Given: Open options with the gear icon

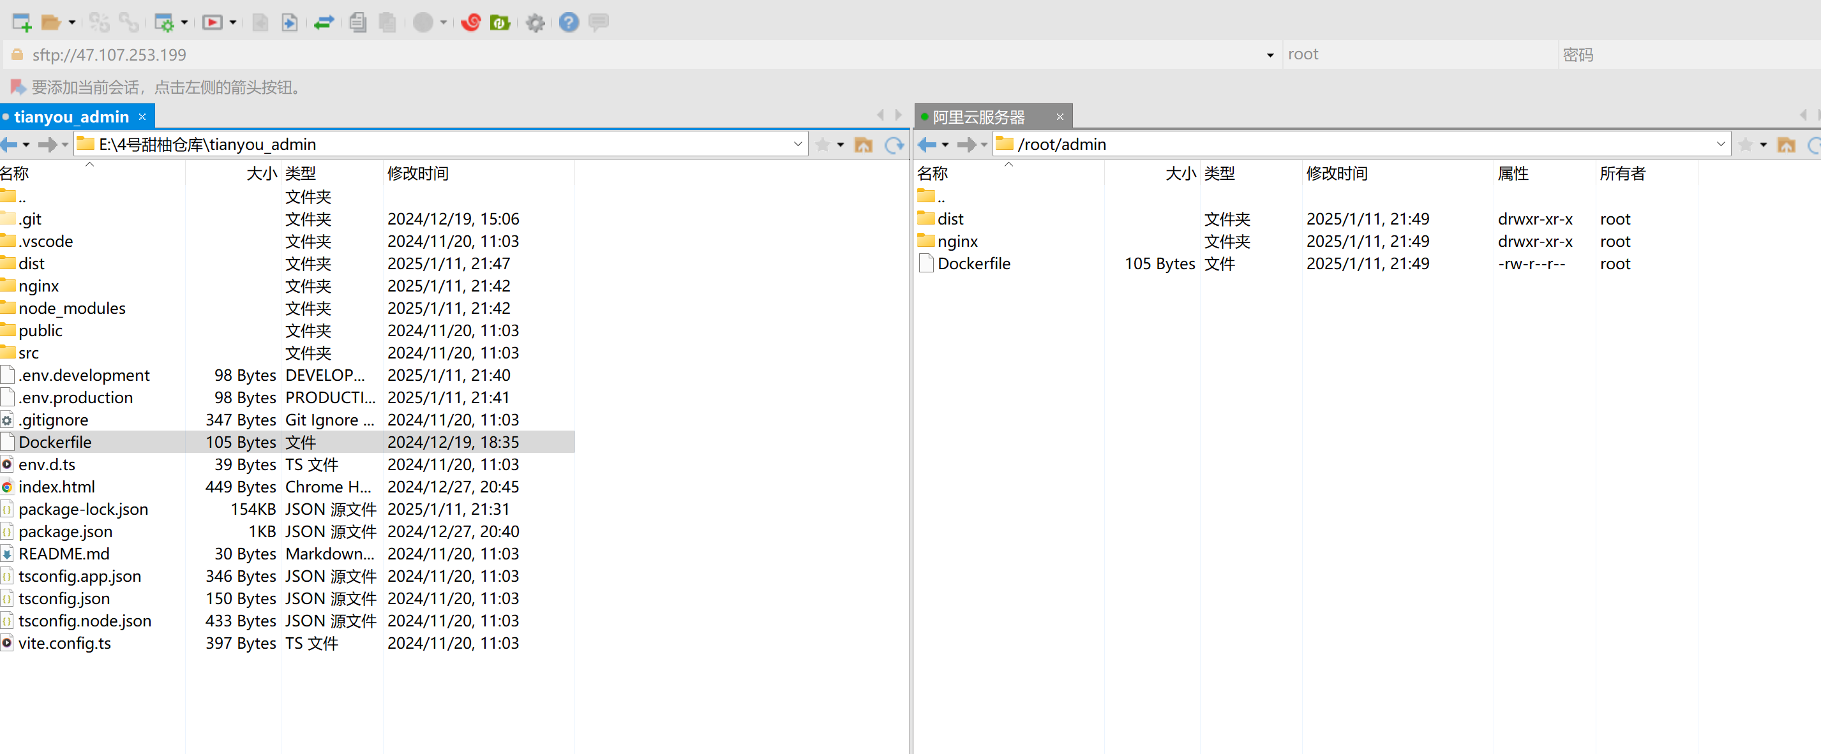Looking at the screenshot, I should [x=535, y=22].
